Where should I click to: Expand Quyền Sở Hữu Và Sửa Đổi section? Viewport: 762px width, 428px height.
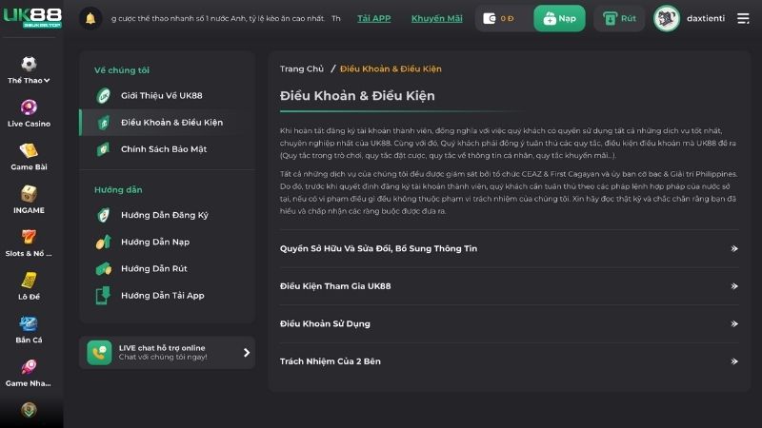(x=509, y=248)
